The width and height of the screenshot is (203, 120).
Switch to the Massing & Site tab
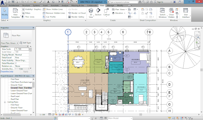point(78,6)
